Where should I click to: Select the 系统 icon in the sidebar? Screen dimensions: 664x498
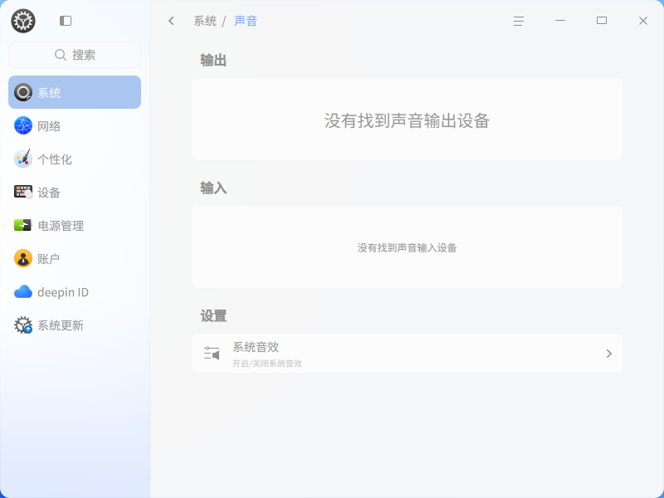(x=23, y=92)
